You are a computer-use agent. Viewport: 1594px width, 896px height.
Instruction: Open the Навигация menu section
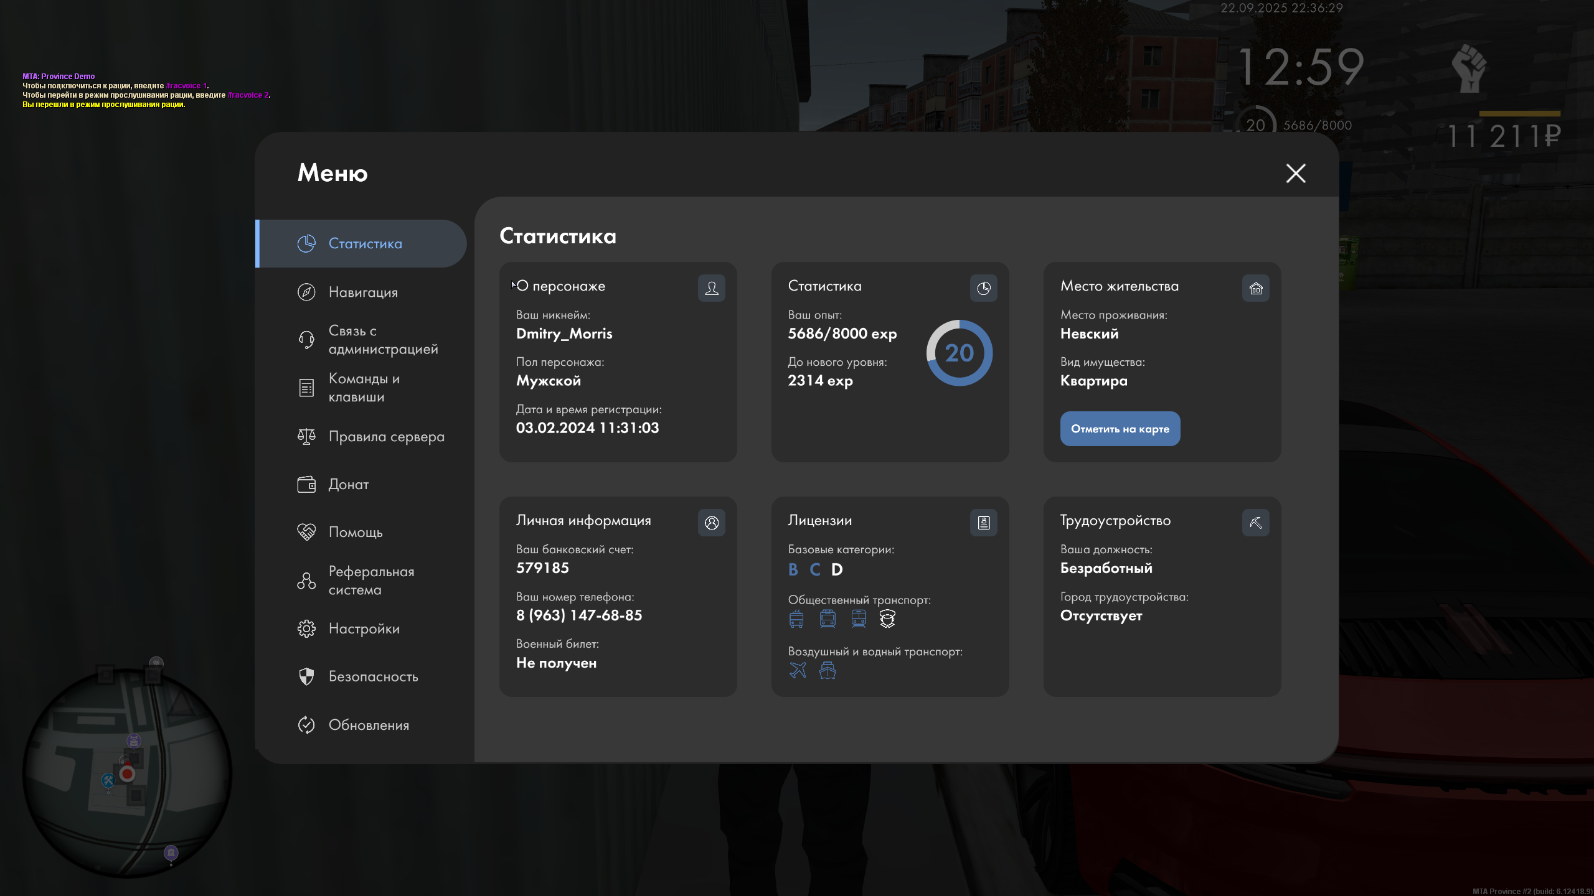point(362,292)
